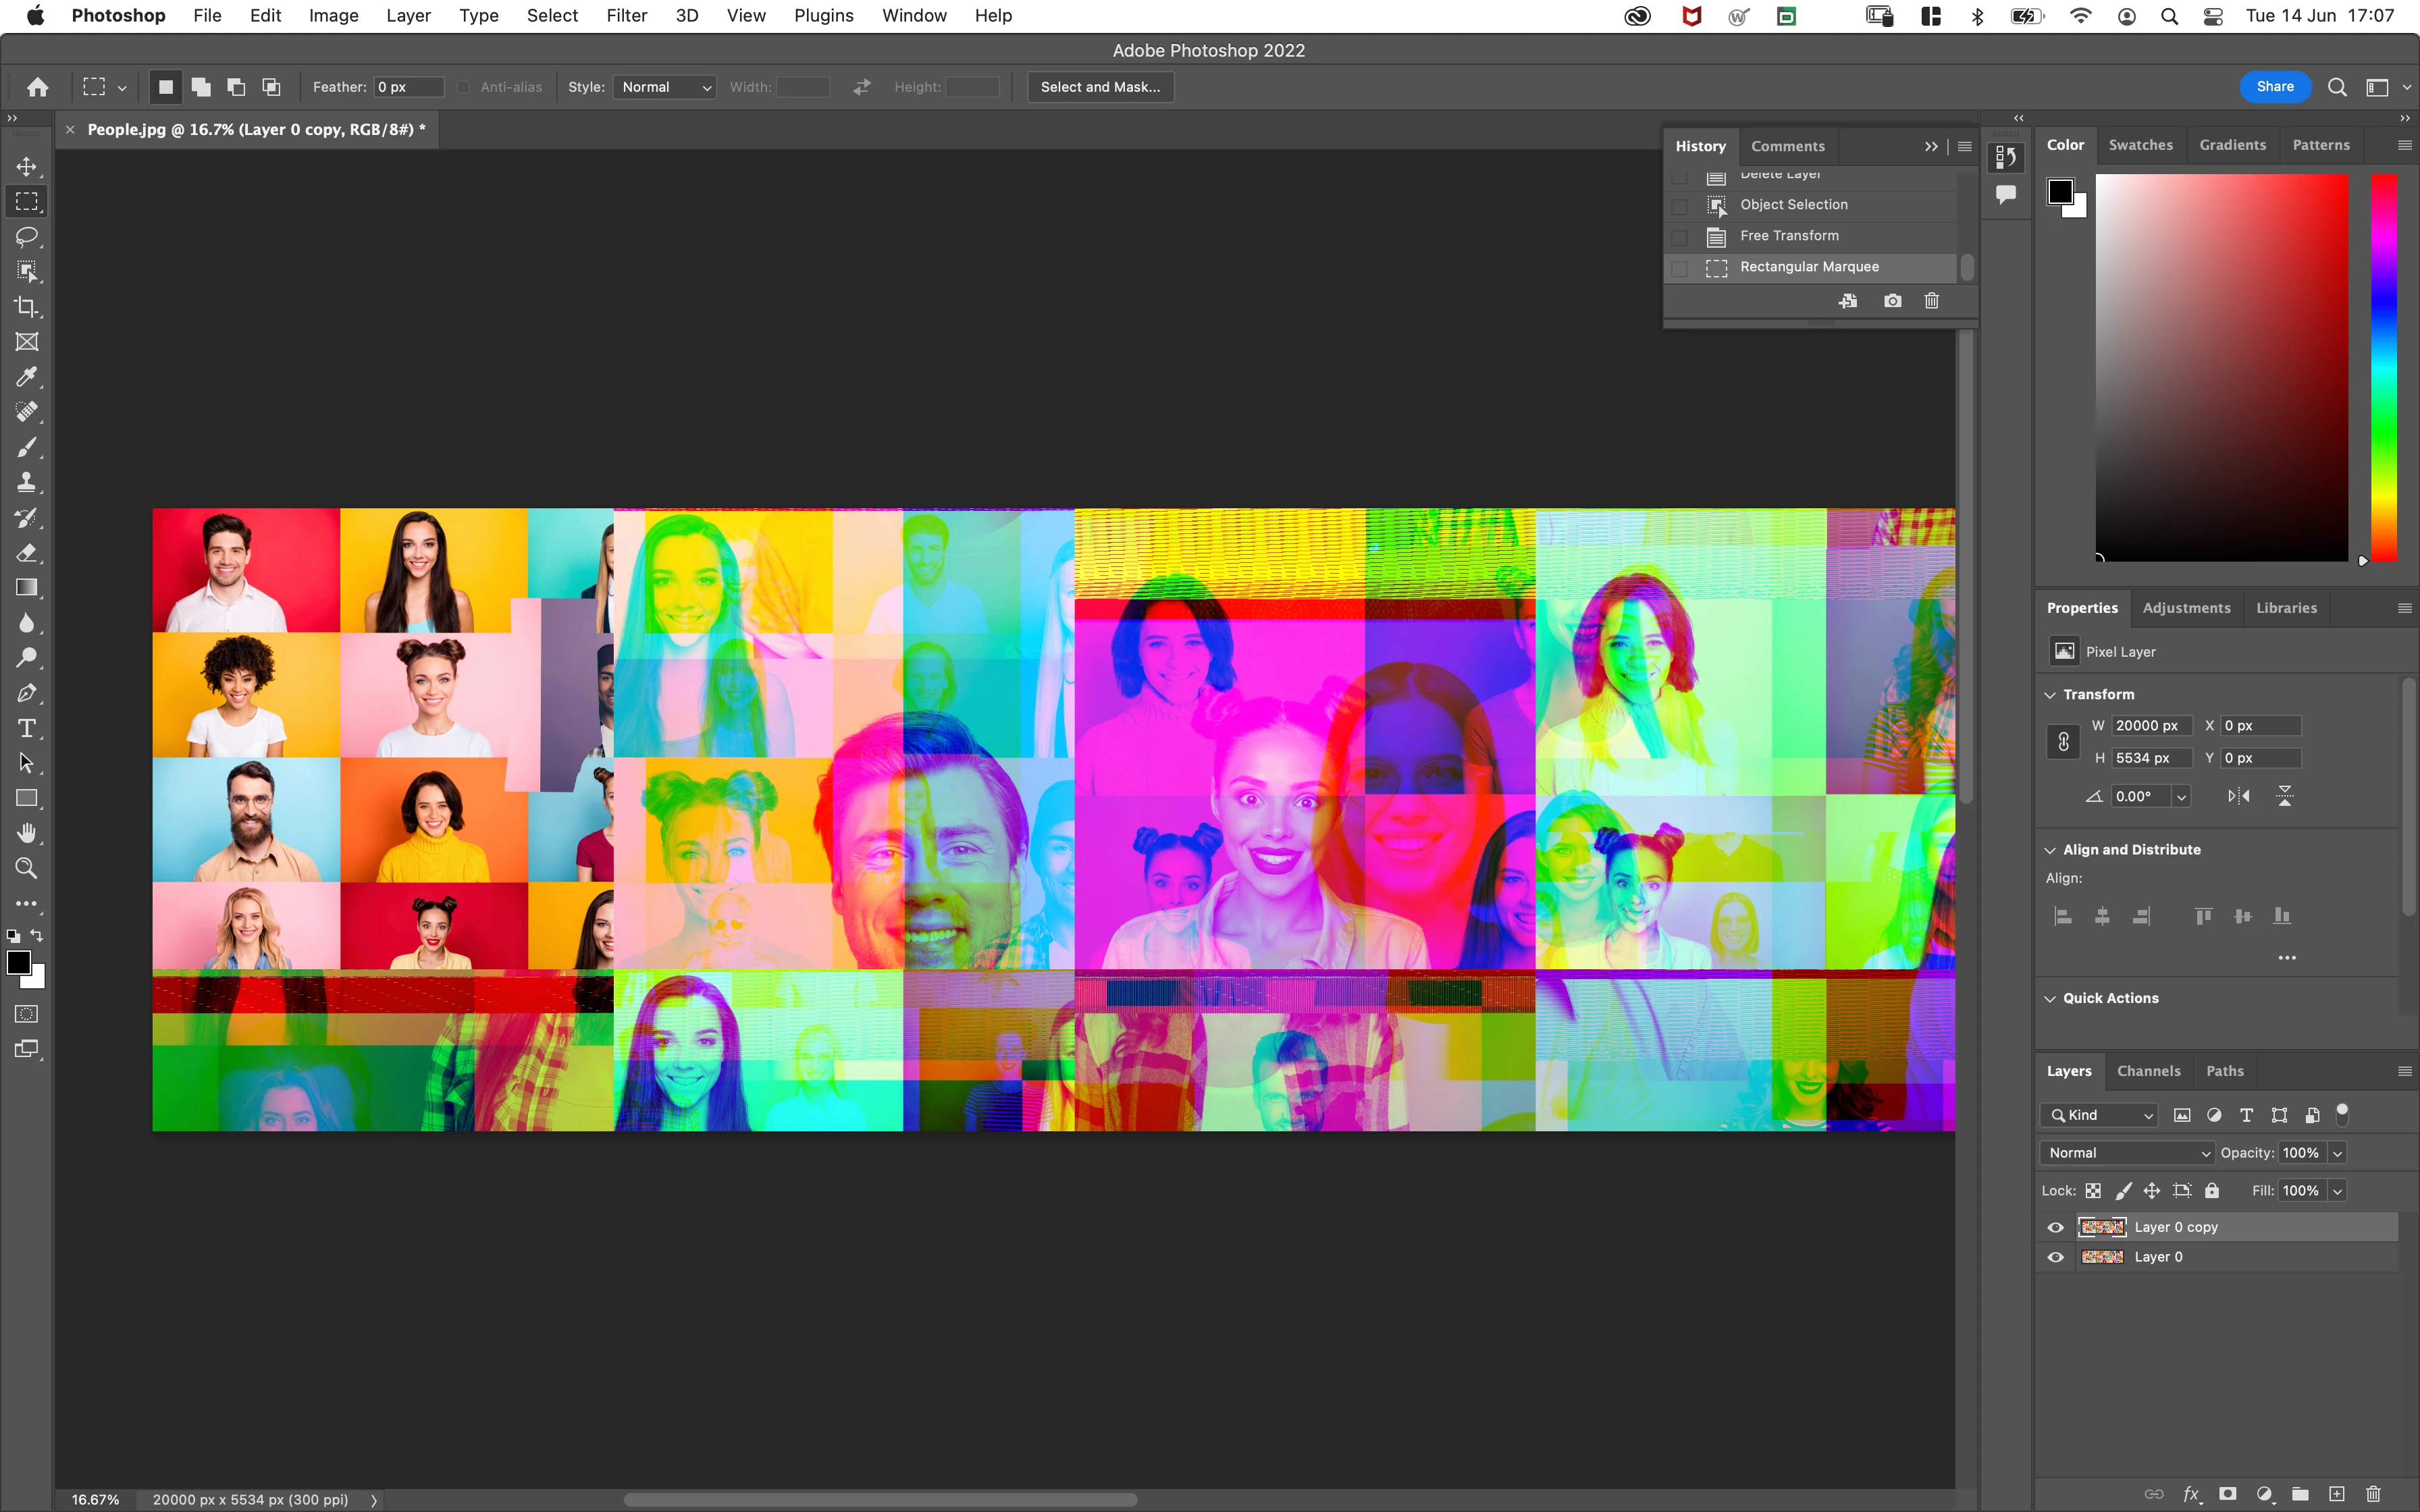Select the Hand tool
The height and width of the screenshot is (1512, 2420).
(x=27, y=833)
